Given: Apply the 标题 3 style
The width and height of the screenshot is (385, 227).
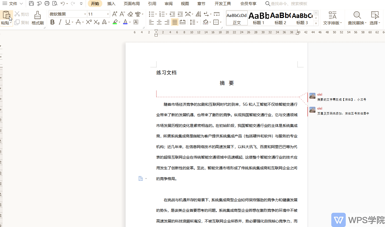Looking at the screenshot, I should tap(302, 18).
